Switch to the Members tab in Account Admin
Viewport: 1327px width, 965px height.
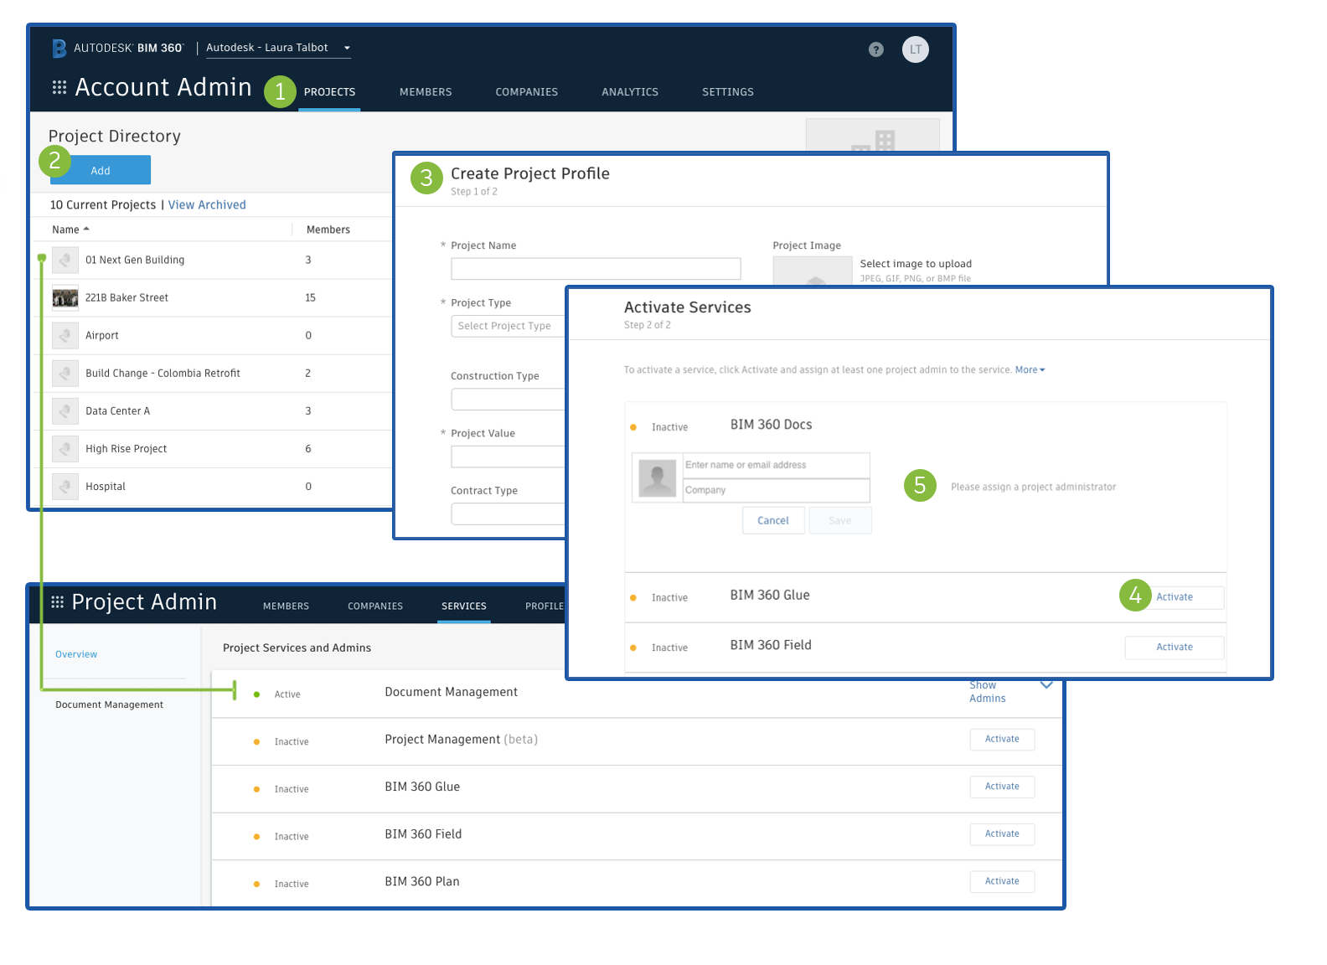426,92
